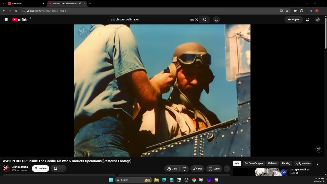Select the "Alle" filter chip
Screen dimensions: 327x184
[x=237, y=163]
